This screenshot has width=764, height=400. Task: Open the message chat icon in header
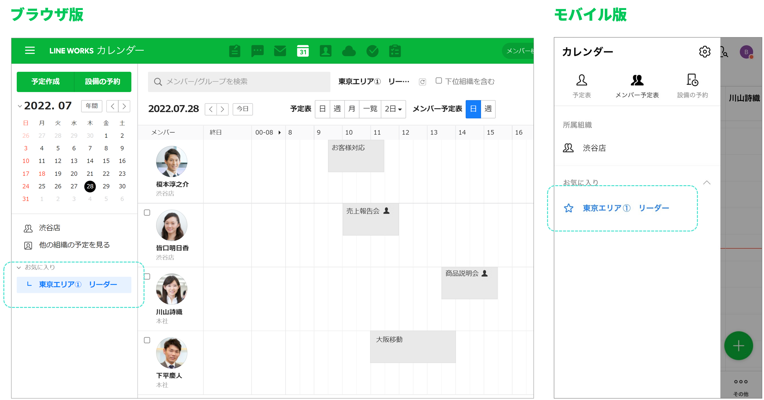click(257, 51)
